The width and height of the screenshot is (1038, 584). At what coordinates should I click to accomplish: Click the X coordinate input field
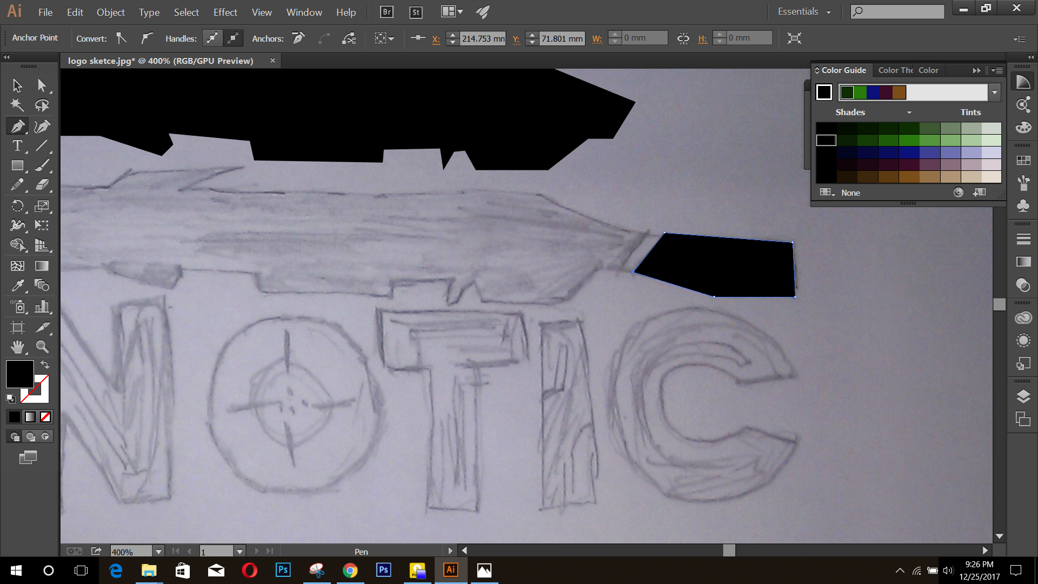(x=482, y=38)
